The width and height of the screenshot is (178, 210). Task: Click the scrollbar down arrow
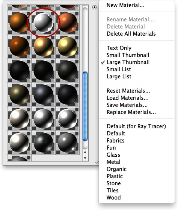(85, 158)
